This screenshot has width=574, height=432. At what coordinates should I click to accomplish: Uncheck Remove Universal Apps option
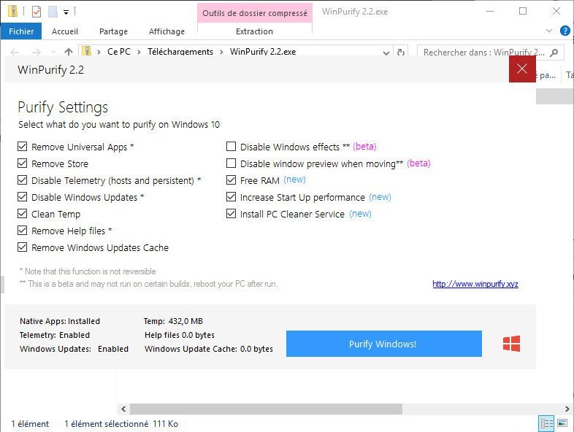tap(23, 147)
